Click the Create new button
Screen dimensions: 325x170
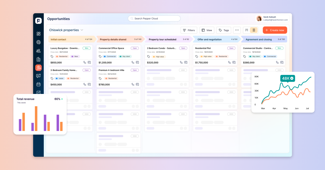tap(275, 30)
